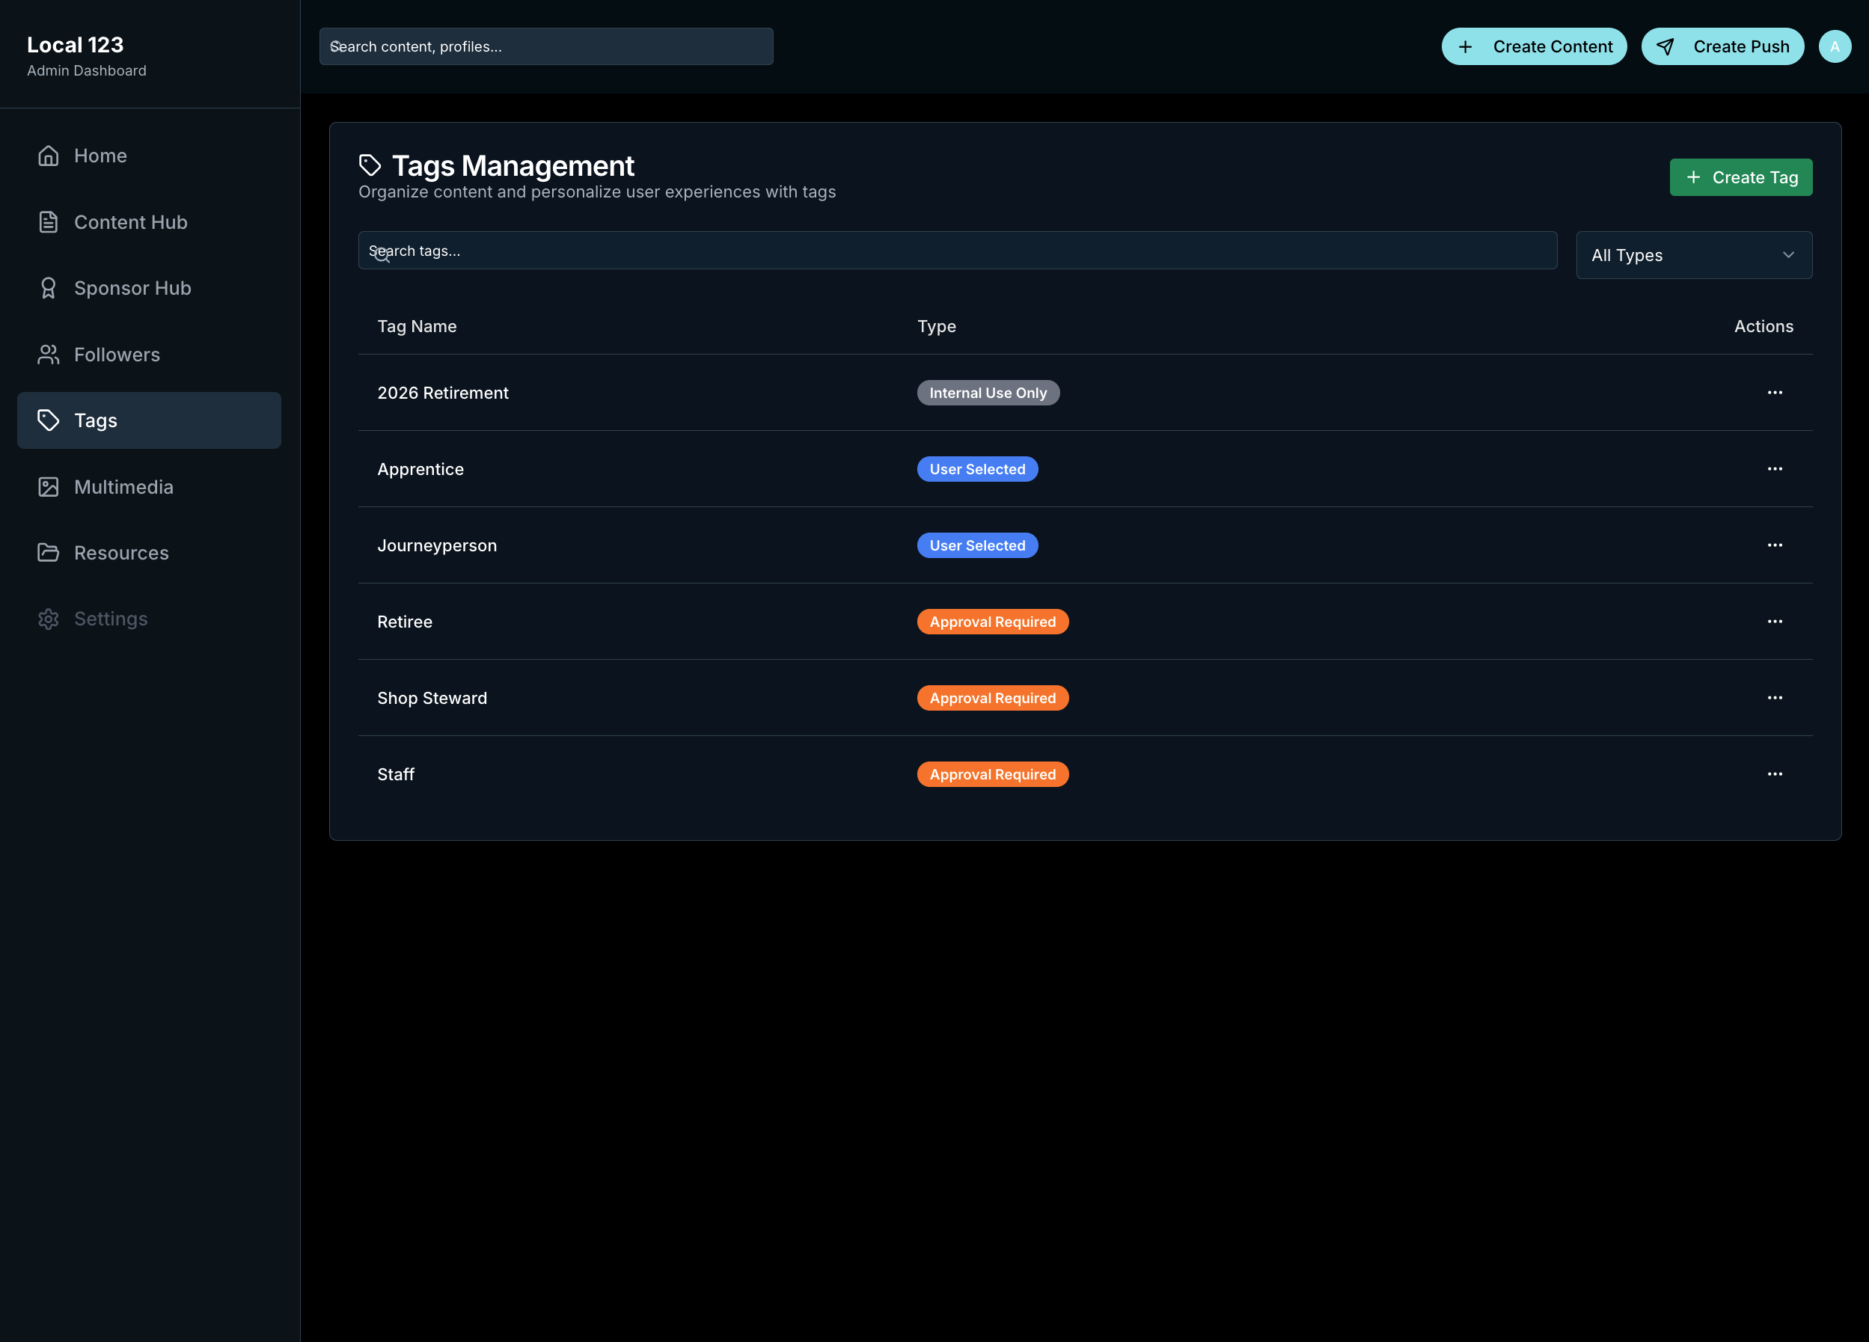This screenshot has width=1869, height=1342.
Task: Click the Multimedia image icon
Action: pyautogui.click(x=48, y=487)
